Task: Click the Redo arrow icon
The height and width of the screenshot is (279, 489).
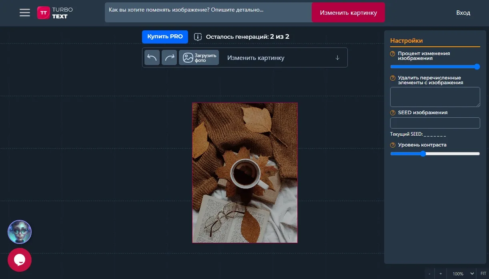Action: pyautogui.click(x=169, y=57)
